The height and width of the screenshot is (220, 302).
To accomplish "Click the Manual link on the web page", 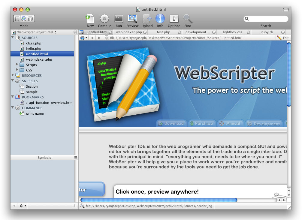I will [230, 123].
